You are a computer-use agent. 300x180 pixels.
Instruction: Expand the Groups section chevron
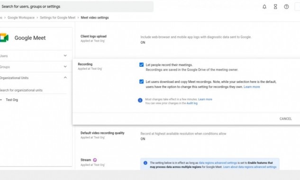pos(65,67)
